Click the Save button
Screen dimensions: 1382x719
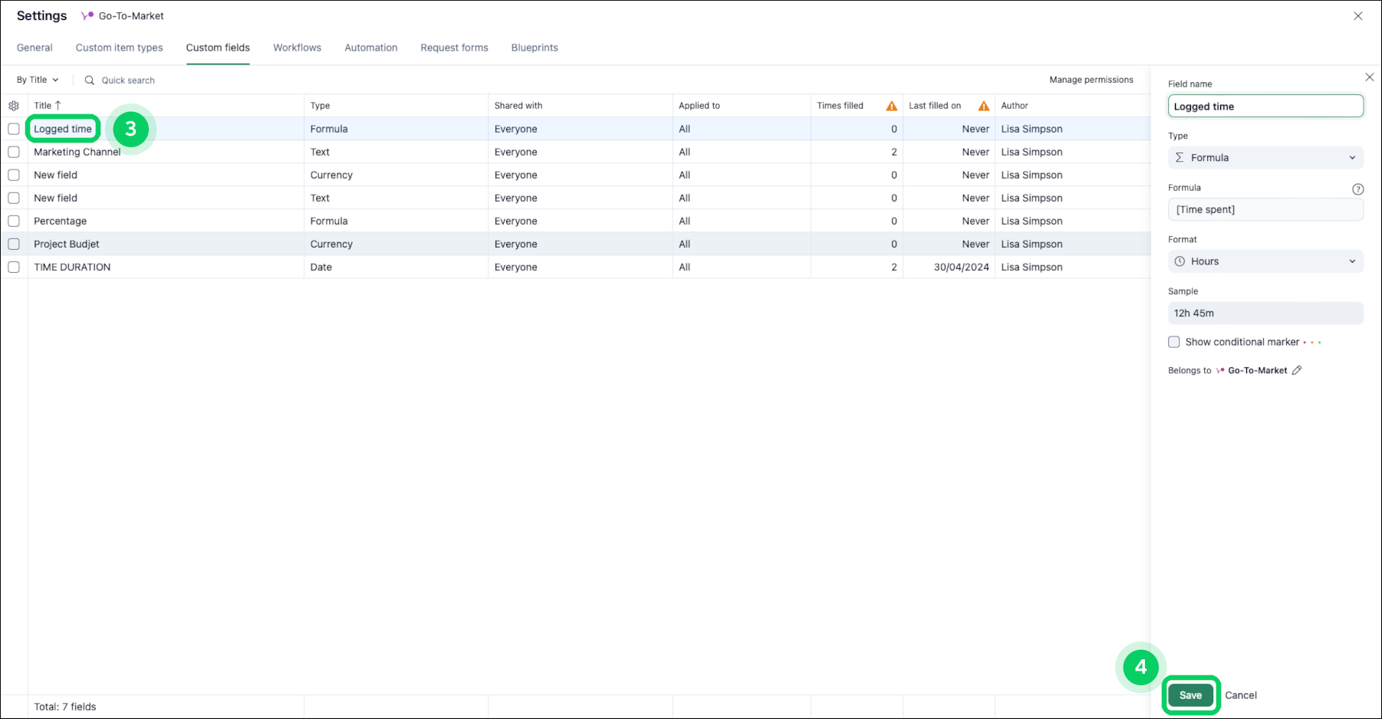1190,695
